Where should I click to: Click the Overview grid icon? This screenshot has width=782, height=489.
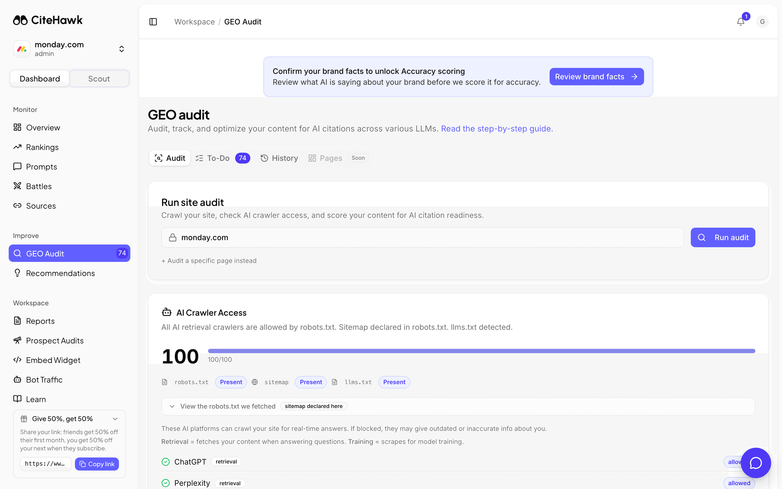[x=17, y=127]
